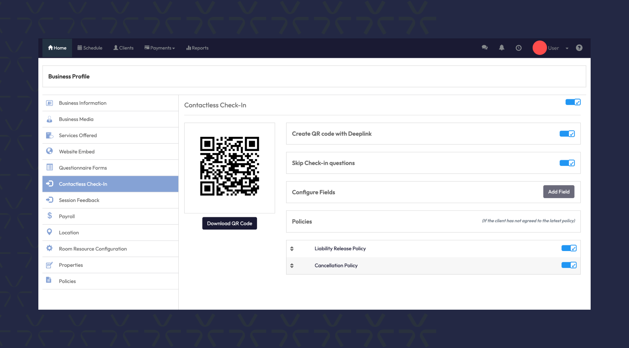This screenshot has width=629, height=348.
Task: Click the Payroll dollar sign icon
Action: point(49,216)
